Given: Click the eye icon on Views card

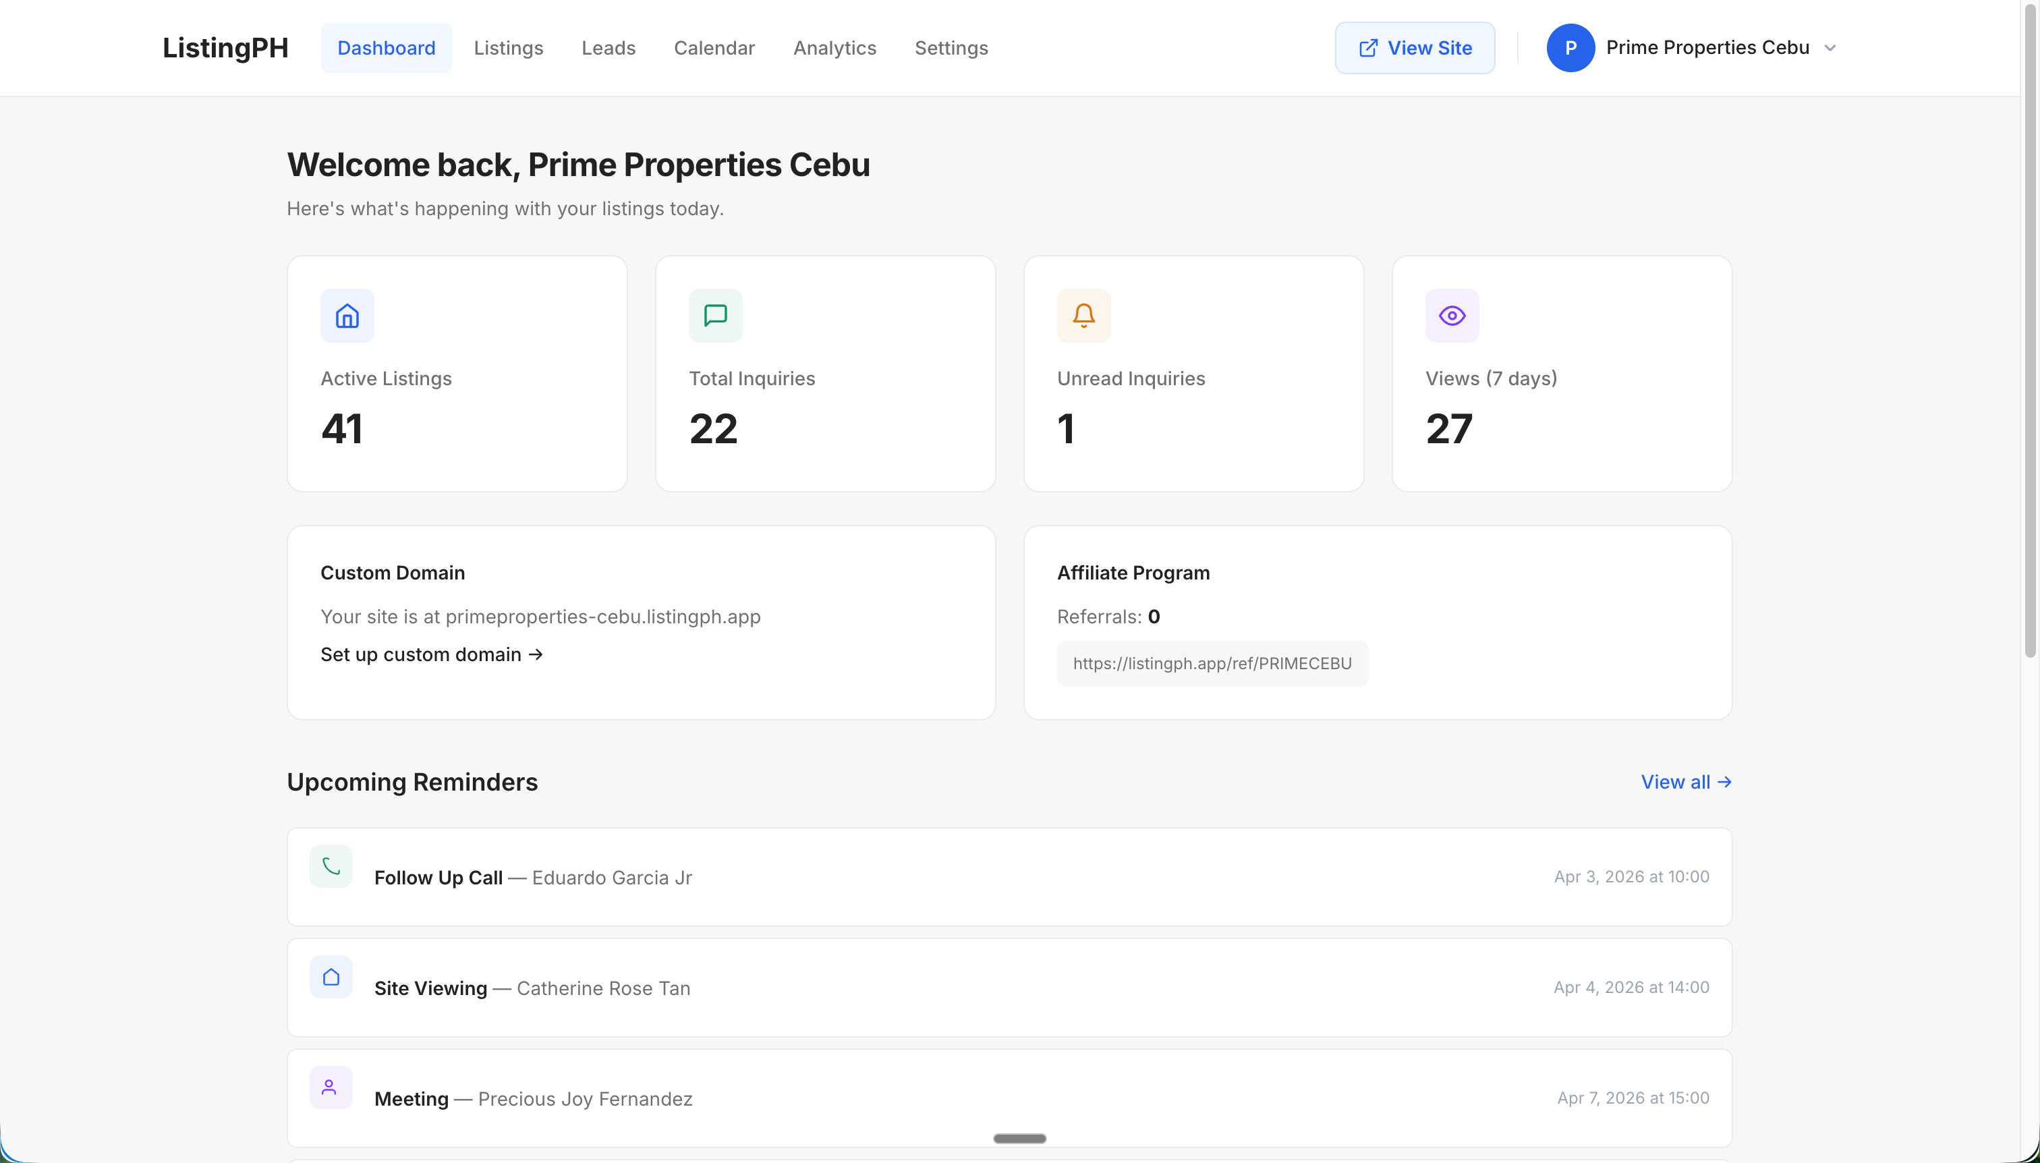Looking at the screenshot, I should 1451,316.
